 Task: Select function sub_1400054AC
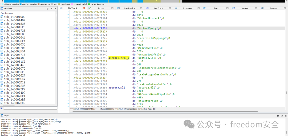pyautogui.click(x=15, y=65)
